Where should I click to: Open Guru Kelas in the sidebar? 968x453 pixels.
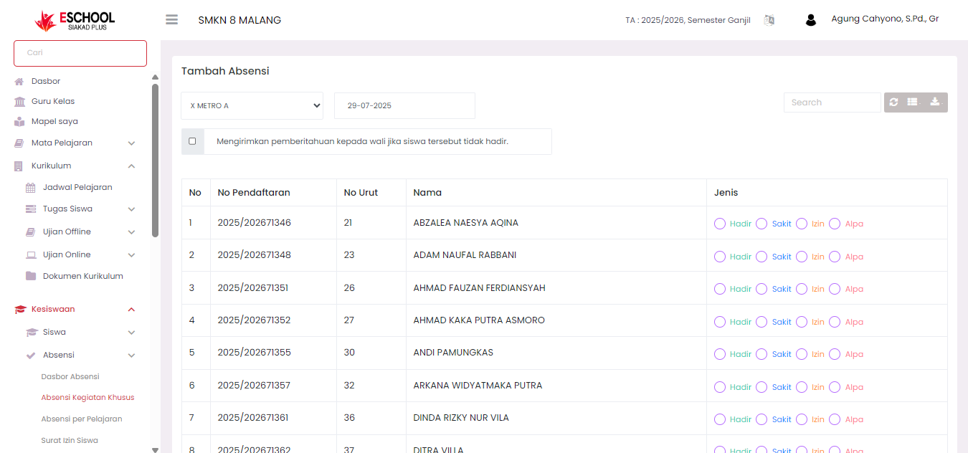(52, 101)
